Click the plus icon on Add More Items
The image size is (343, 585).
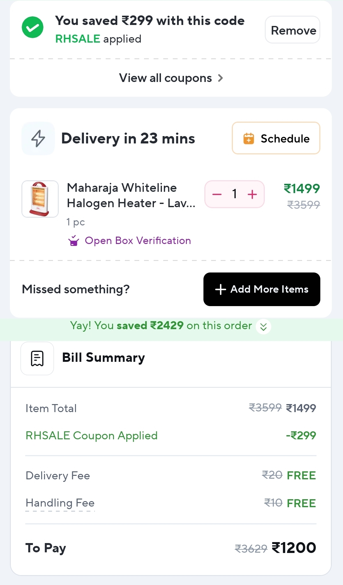click(220, 289)
